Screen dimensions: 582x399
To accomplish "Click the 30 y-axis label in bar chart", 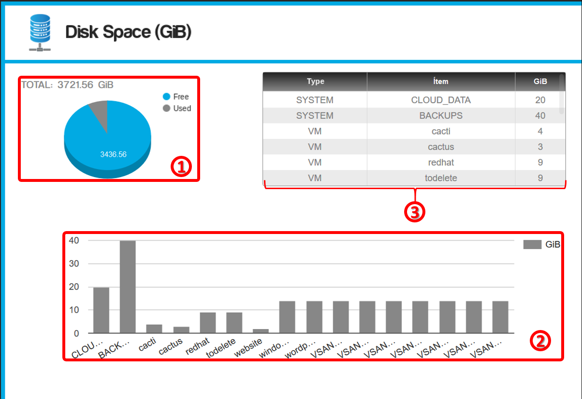I will [x=73, y=263].
